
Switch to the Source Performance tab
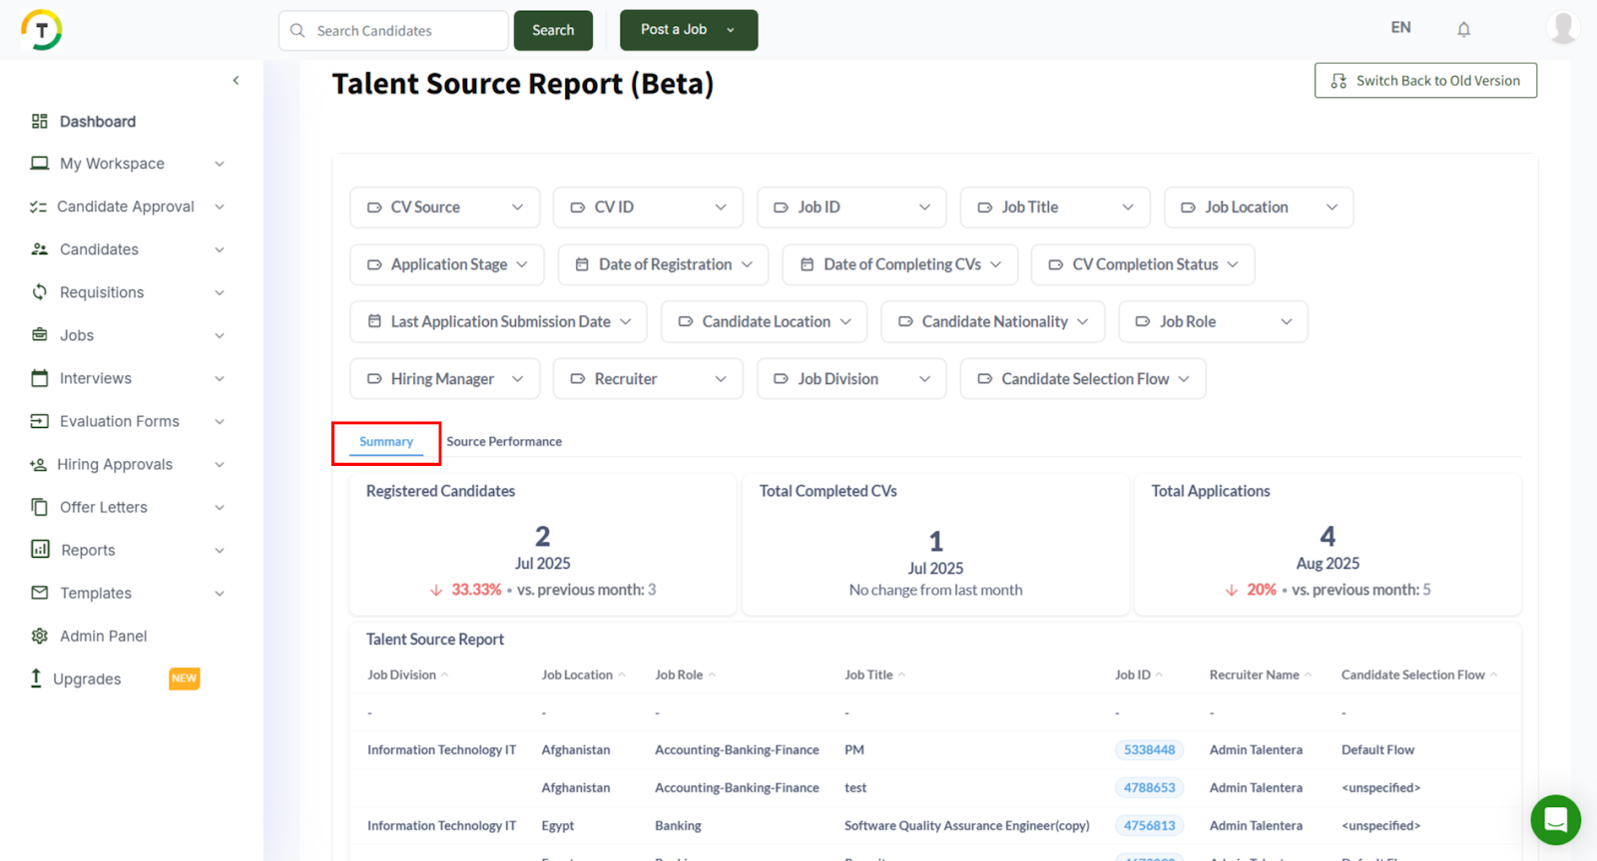[503, 441]
